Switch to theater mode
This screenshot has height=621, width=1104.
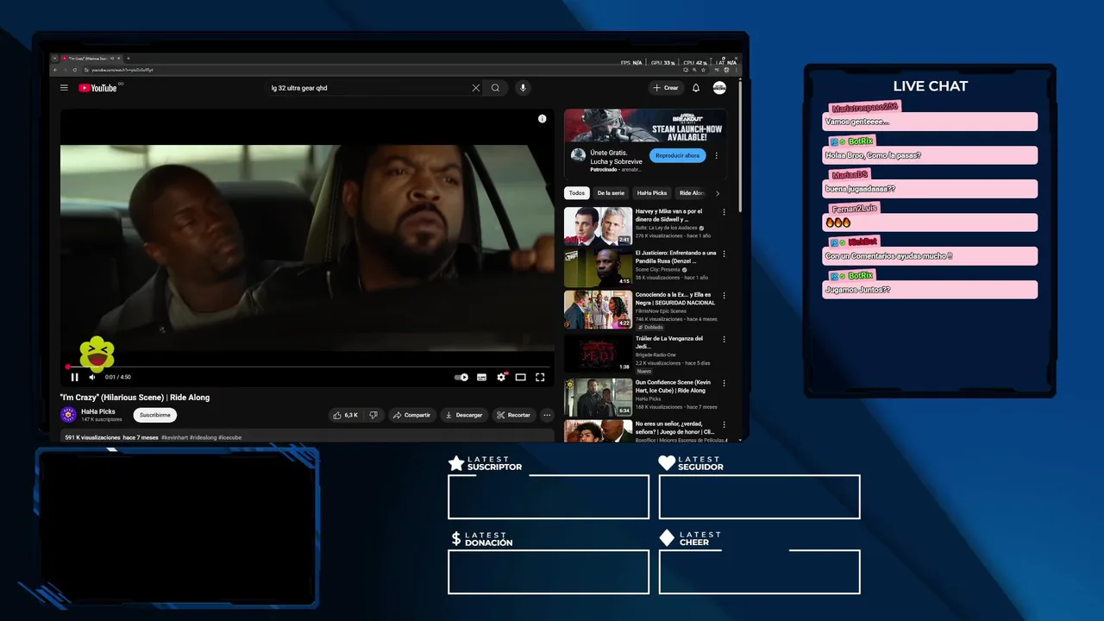coord(520,377)
